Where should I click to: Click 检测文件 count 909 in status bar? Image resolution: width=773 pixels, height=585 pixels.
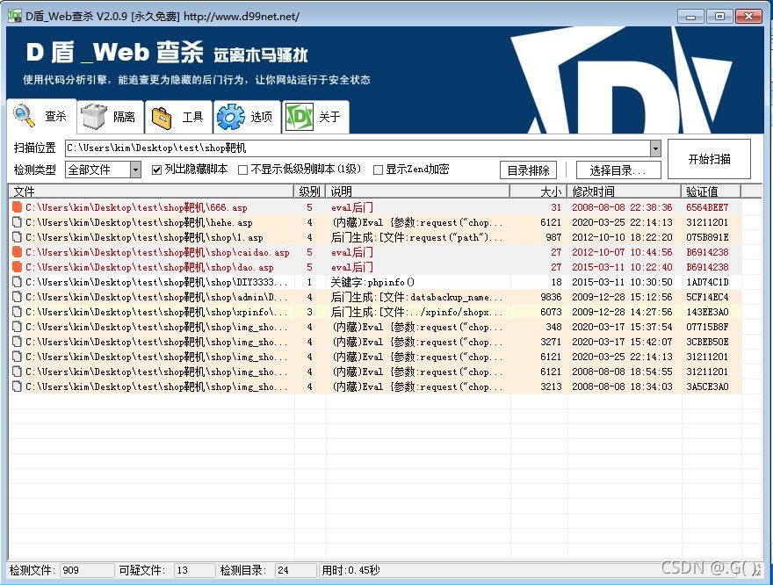pos(87,570)
